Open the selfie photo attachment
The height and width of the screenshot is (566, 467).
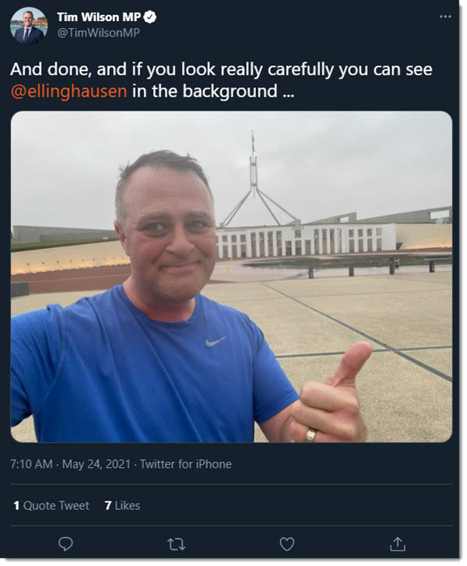(x=231, y=277)
